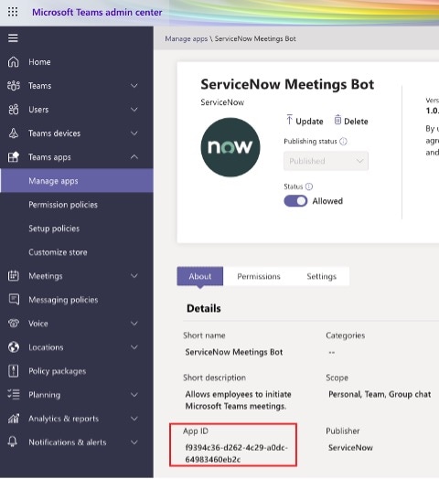Click the Status info icon
The height and width of the screenshot is (479, 439).
(x=309, y=186)
